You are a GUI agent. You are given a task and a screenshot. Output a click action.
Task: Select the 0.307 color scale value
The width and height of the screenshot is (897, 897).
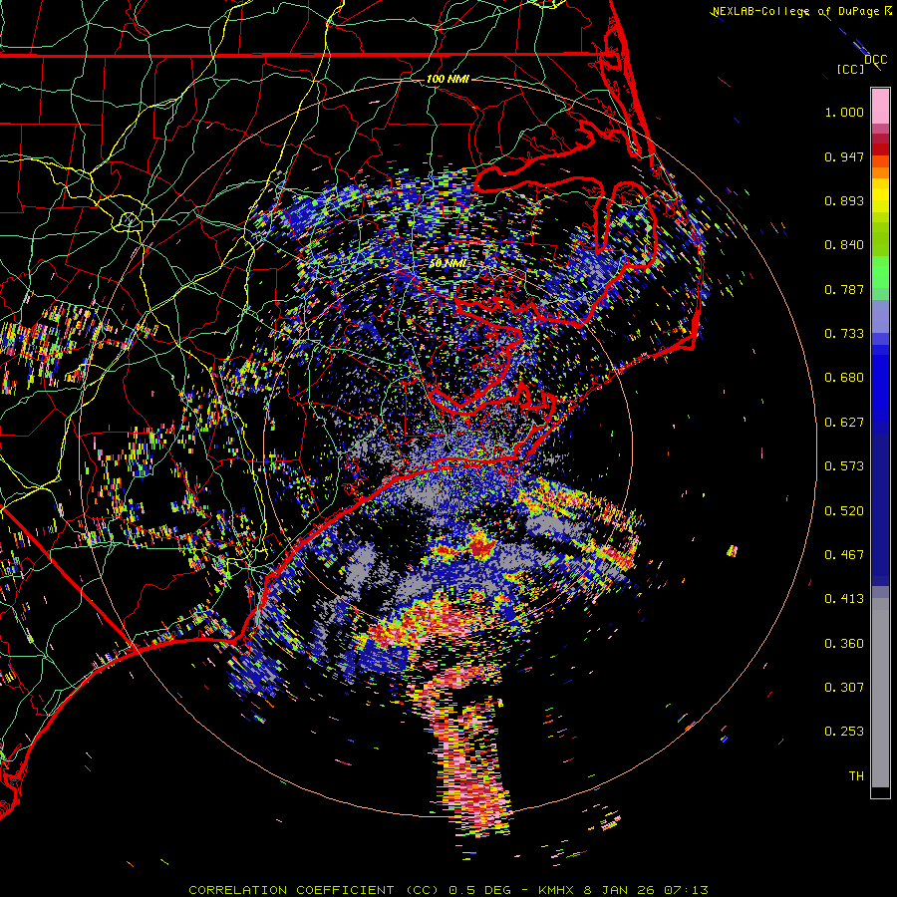(844, 688)
